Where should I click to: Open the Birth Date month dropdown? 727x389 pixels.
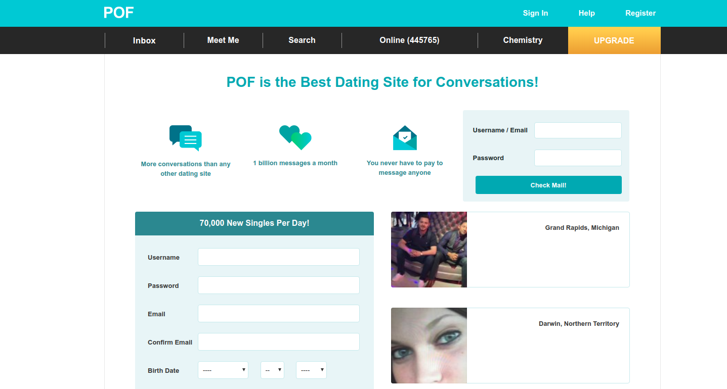point(223,370)
